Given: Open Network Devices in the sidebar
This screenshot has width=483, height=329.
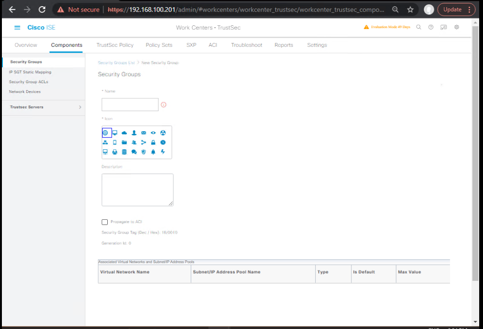Looking at the screenshot, I should pyautogui.click(x=25, y=92).
